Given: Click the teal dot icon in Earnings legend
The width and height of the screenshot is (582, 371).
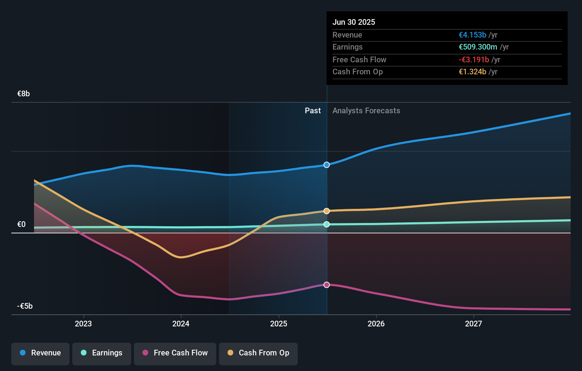Looking at the screenshot, I should [x=83, y=353].
